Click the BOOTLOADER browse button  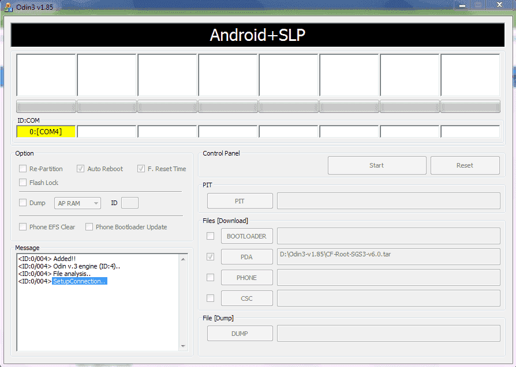(247, 236)
